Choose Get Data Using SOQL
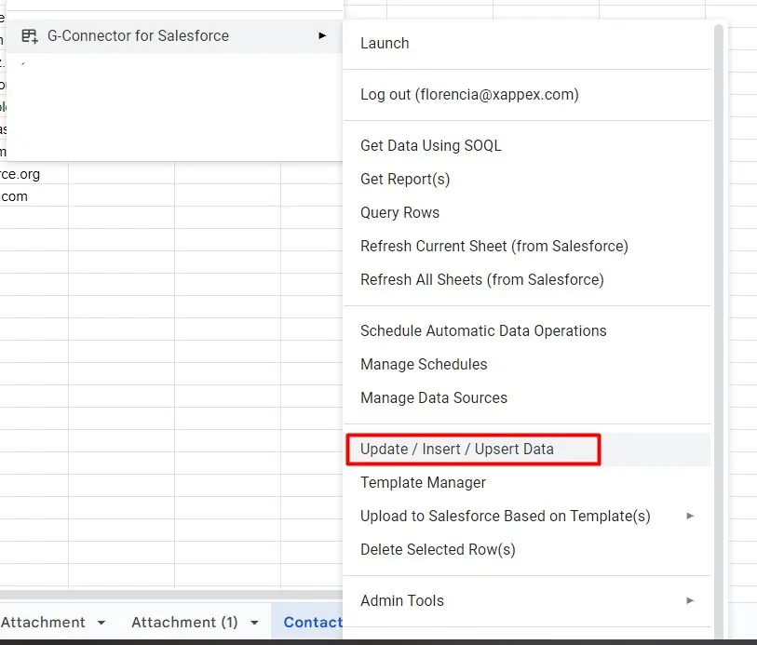 527,146
